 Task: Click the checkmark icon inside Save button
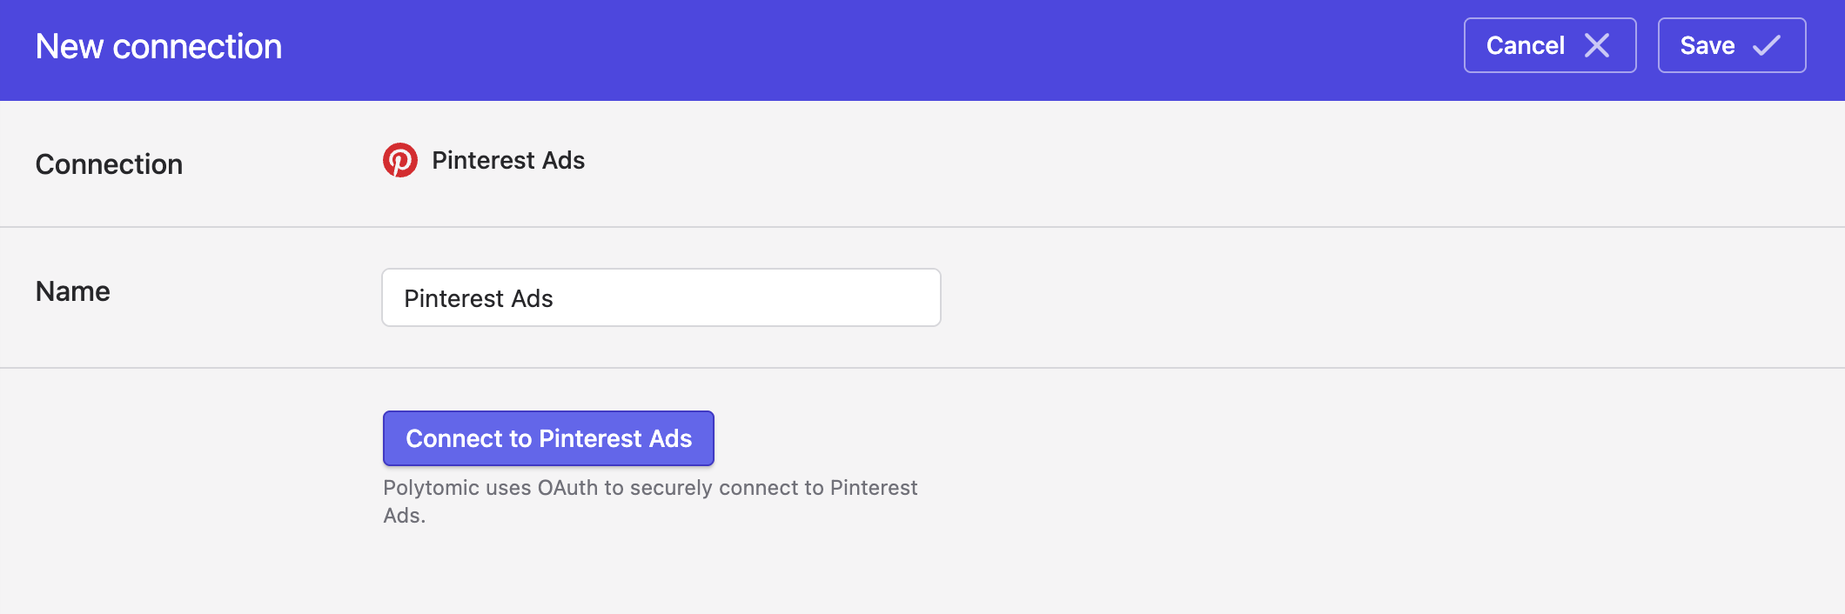[1766, 45]
